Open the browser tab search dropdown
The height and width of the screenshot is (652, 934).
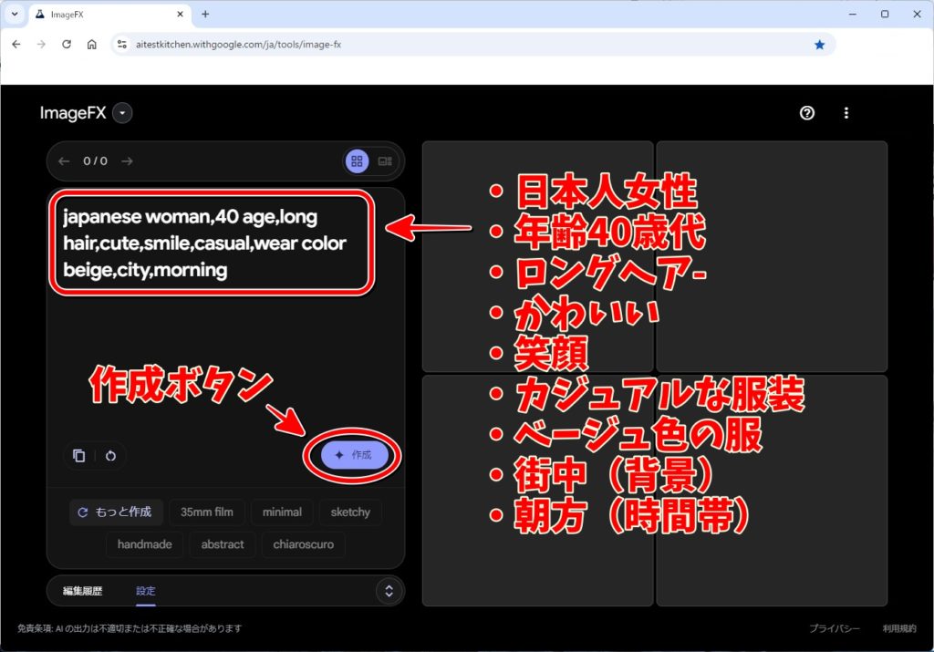pos(15,15)
